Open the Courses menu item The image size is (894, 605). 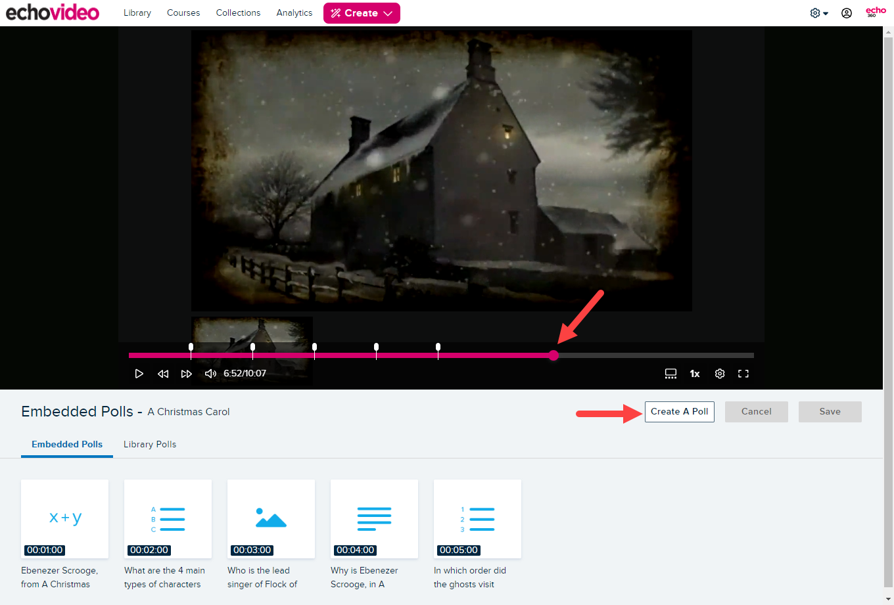183,12
